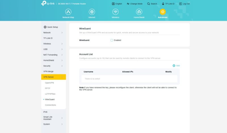The image size is (227, 133).
Task: Click the Quick Setup gear icon
Action: [45, 27]
